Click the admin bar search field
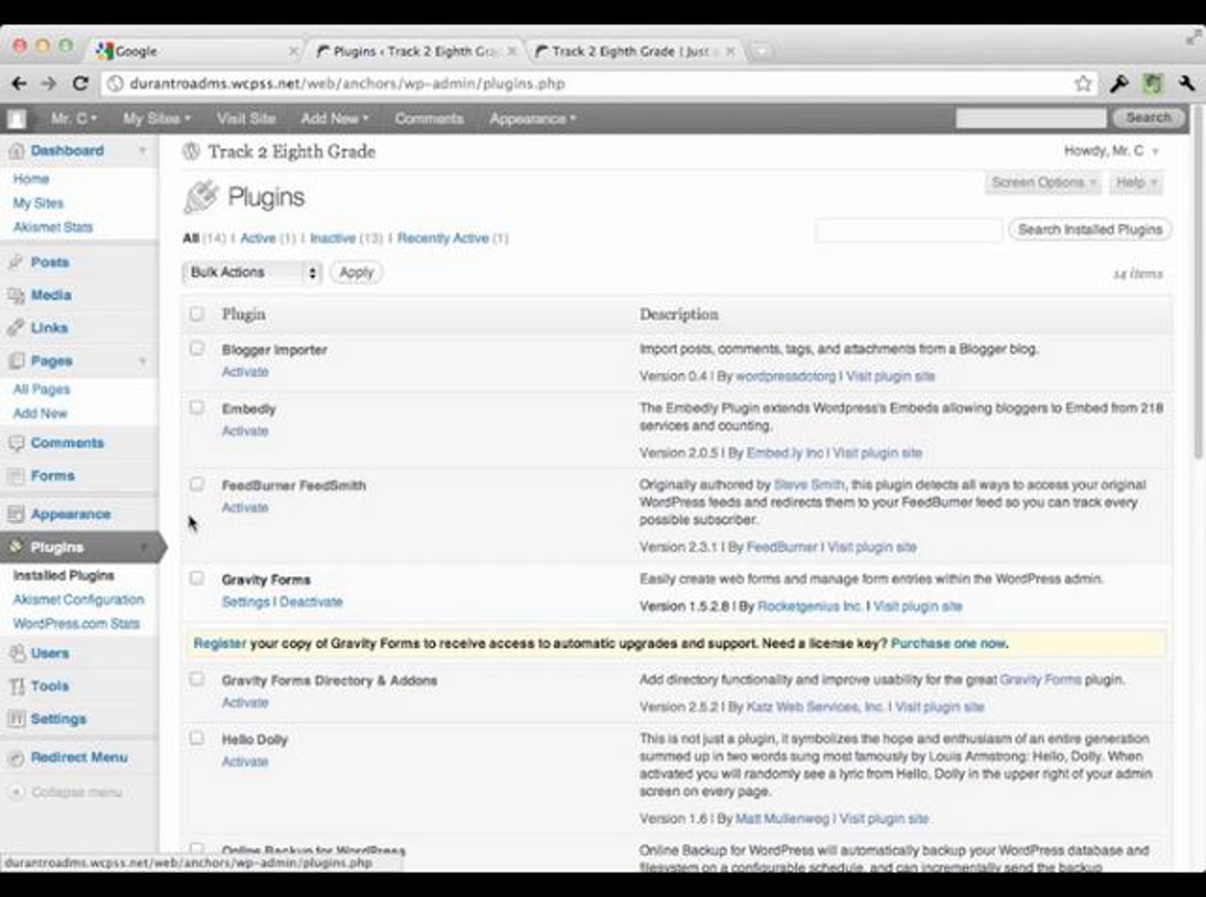Image resolution: width=1206 pixels, height=897 pixels. click(x=1031, y=118)
